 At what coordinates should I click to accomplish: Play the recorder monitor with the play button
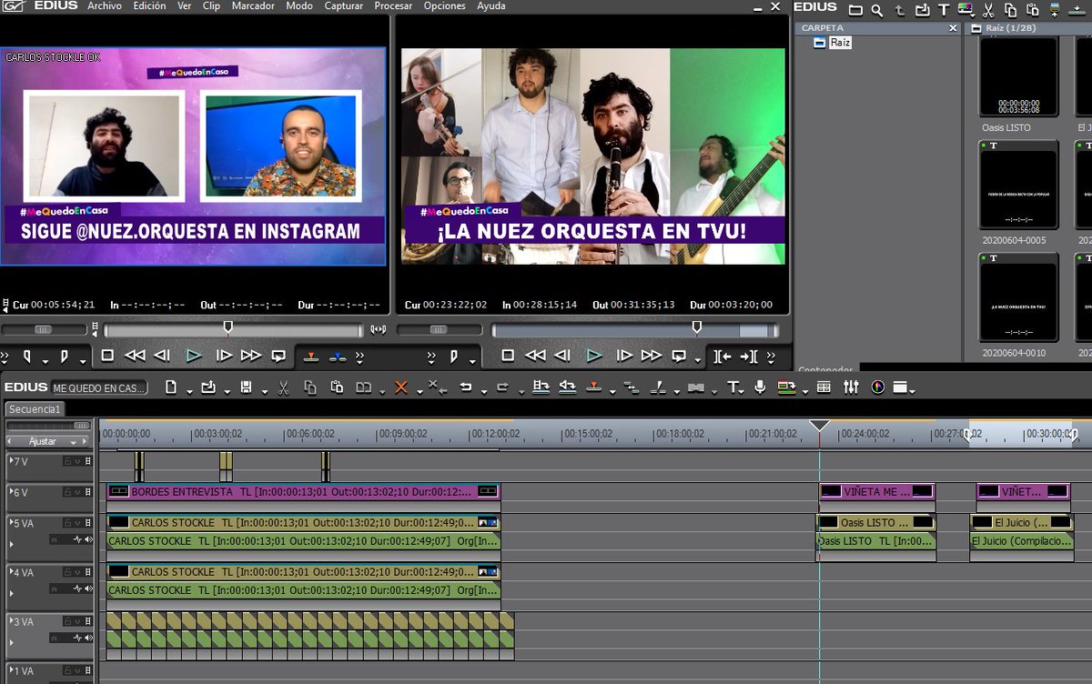pyautogui.click(x=594, y=356)
